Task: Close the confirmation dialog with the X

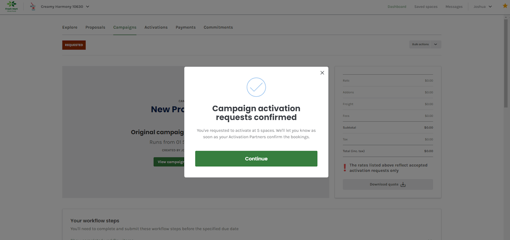Action: (x=322, y=73)
